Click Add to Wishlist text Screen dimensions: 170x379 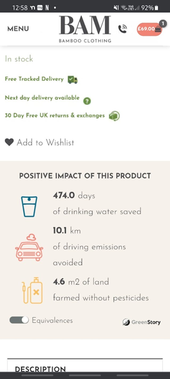click(x=45, y=143)
